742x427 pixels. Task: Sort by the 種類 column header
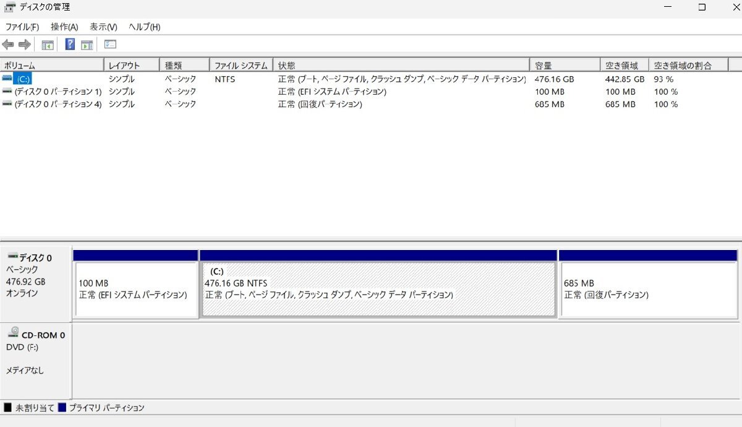point(185,65)
